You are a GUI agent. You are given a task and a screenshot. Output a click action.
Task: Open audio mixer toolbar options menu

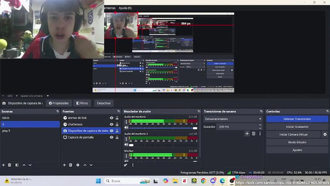point(133,165)
